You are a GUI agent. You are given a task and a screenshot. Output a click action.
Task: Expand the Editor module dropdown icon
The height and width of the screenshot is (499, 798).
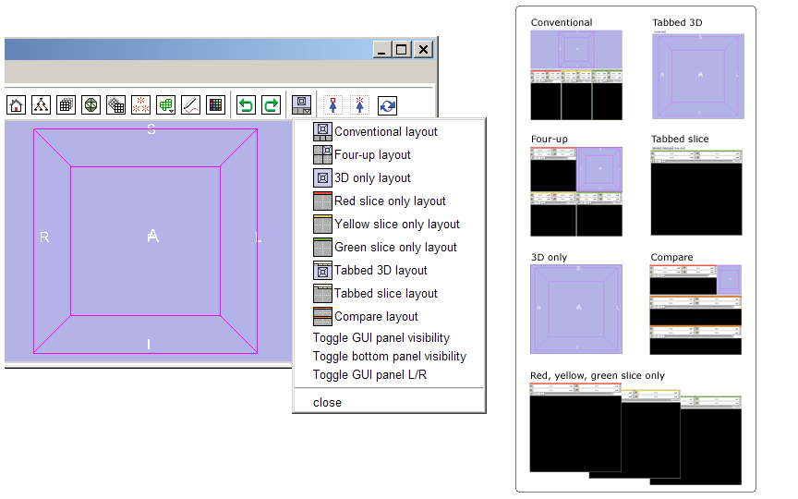click(x=166, y=105)
